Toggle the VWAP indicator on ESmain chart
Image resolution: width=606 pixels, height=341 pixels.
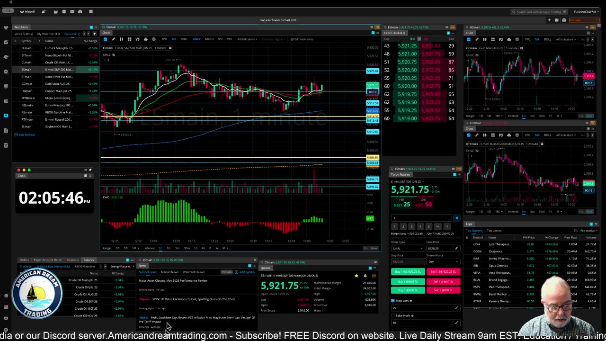tap(196, 39)
